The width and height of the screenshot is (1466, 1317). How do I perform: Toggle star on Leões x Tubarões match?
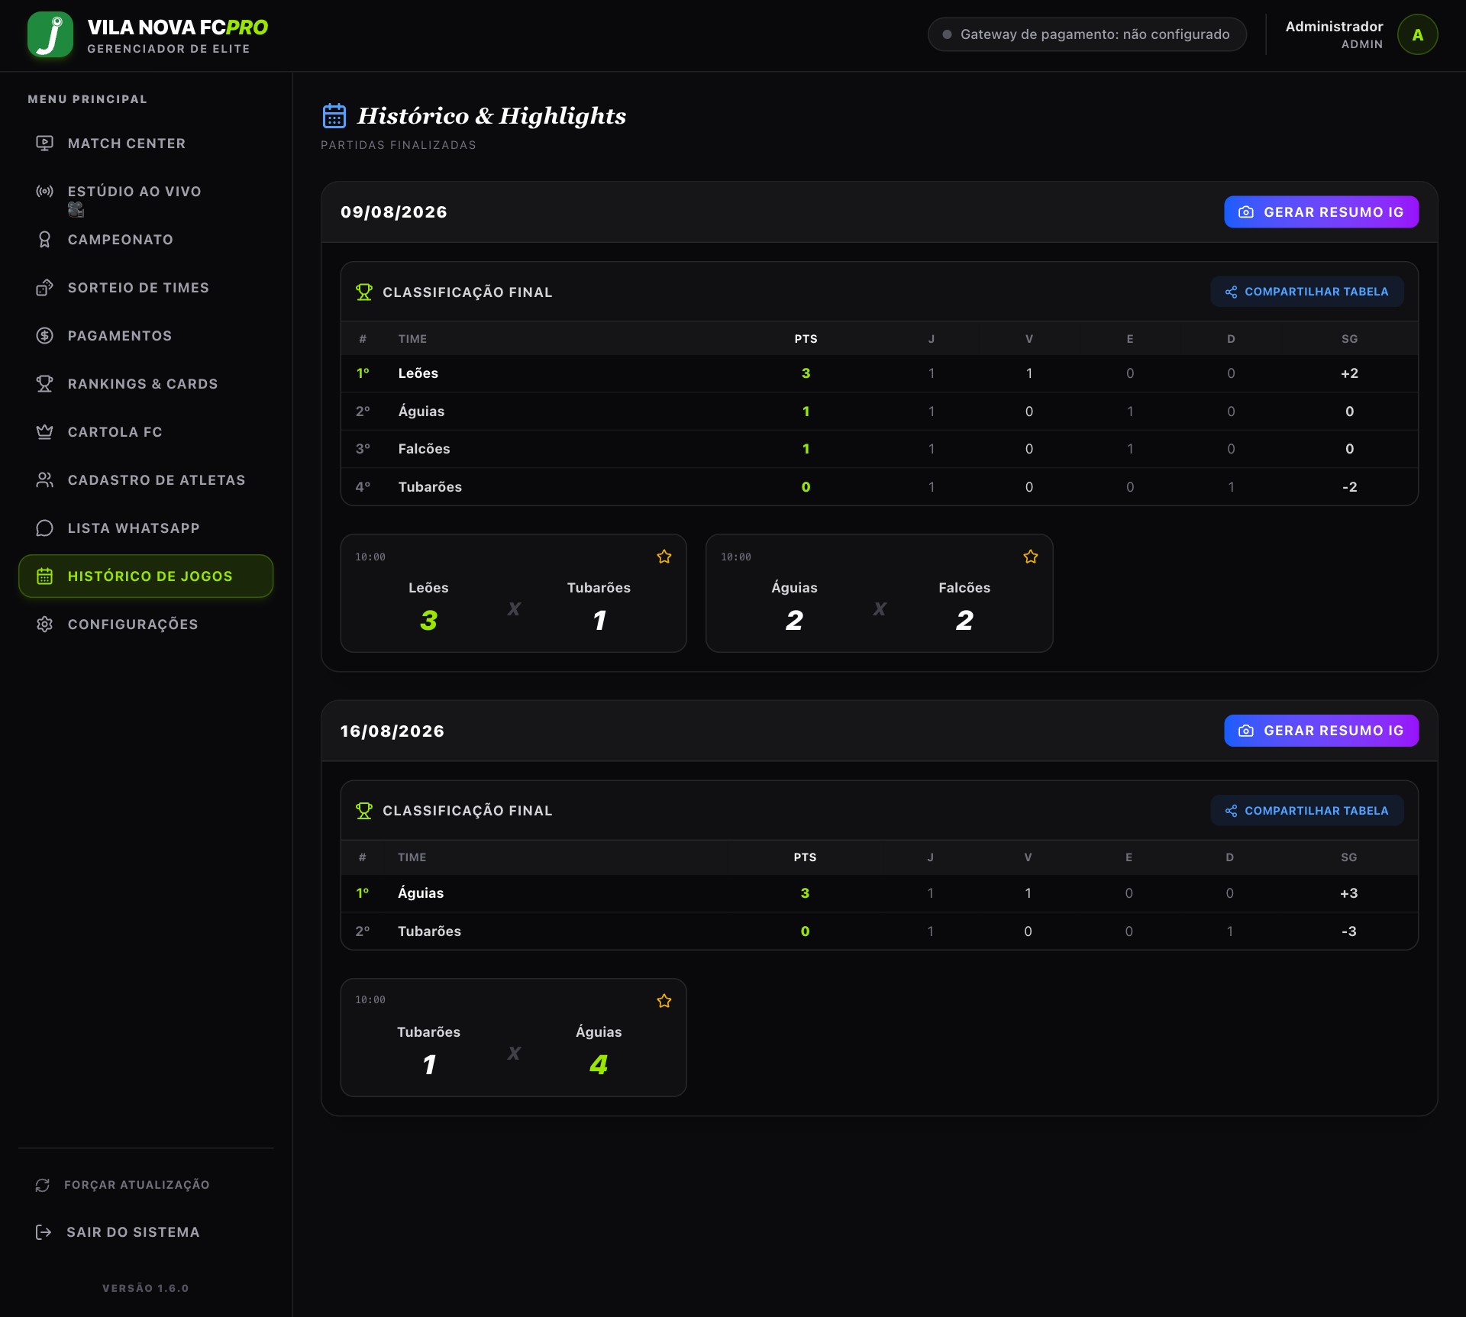(x=664, y=557)
